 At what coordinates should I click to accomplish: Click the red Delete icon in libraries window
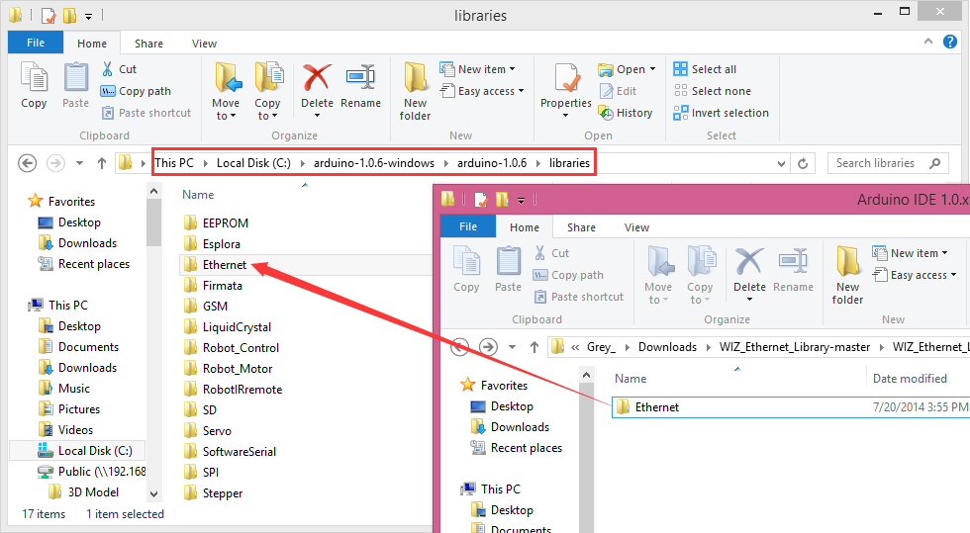317,77
